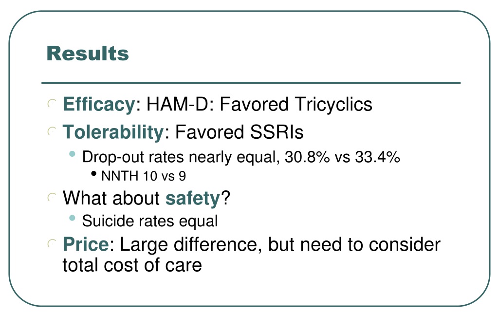Click the total cost of care line
Image resolution: width=498 pixels, height=332 pixels.
pyautogui.click(x=132, y=265)
